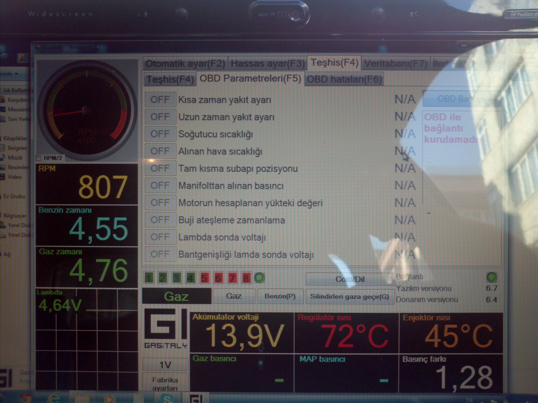Open the Teşhis(F4) sub-tab
Screen dimensions: 538x403
click(x=170, y=79)
